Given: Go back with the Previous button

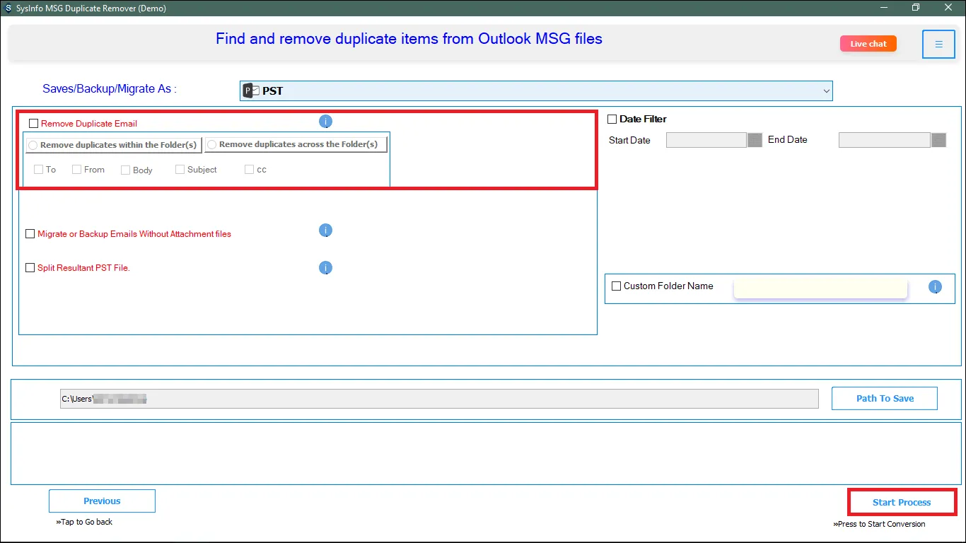Looking at the screenshot, I should click(x=102, y=501).
